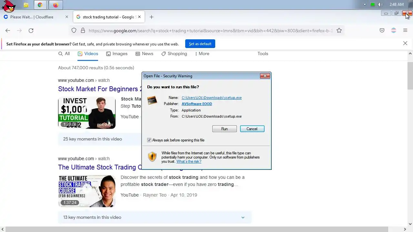The height and width of the screenshot is (232, 413).
Task: Open the search Tools button
Action: [x=263, y=54]
